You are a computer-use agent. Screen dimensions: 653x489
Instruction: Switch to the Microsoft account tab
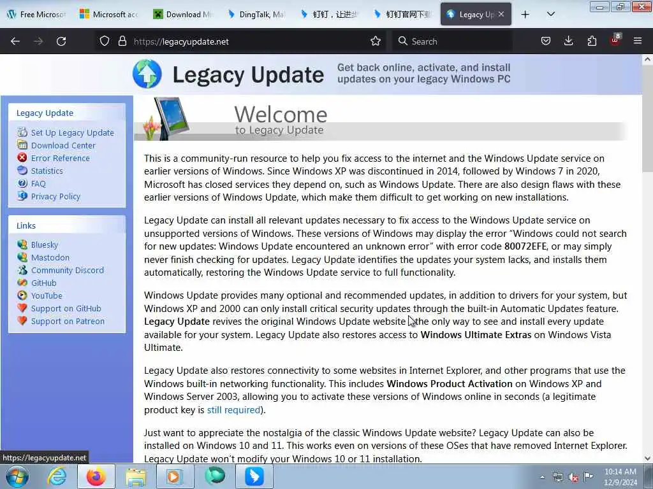(108, 15)
